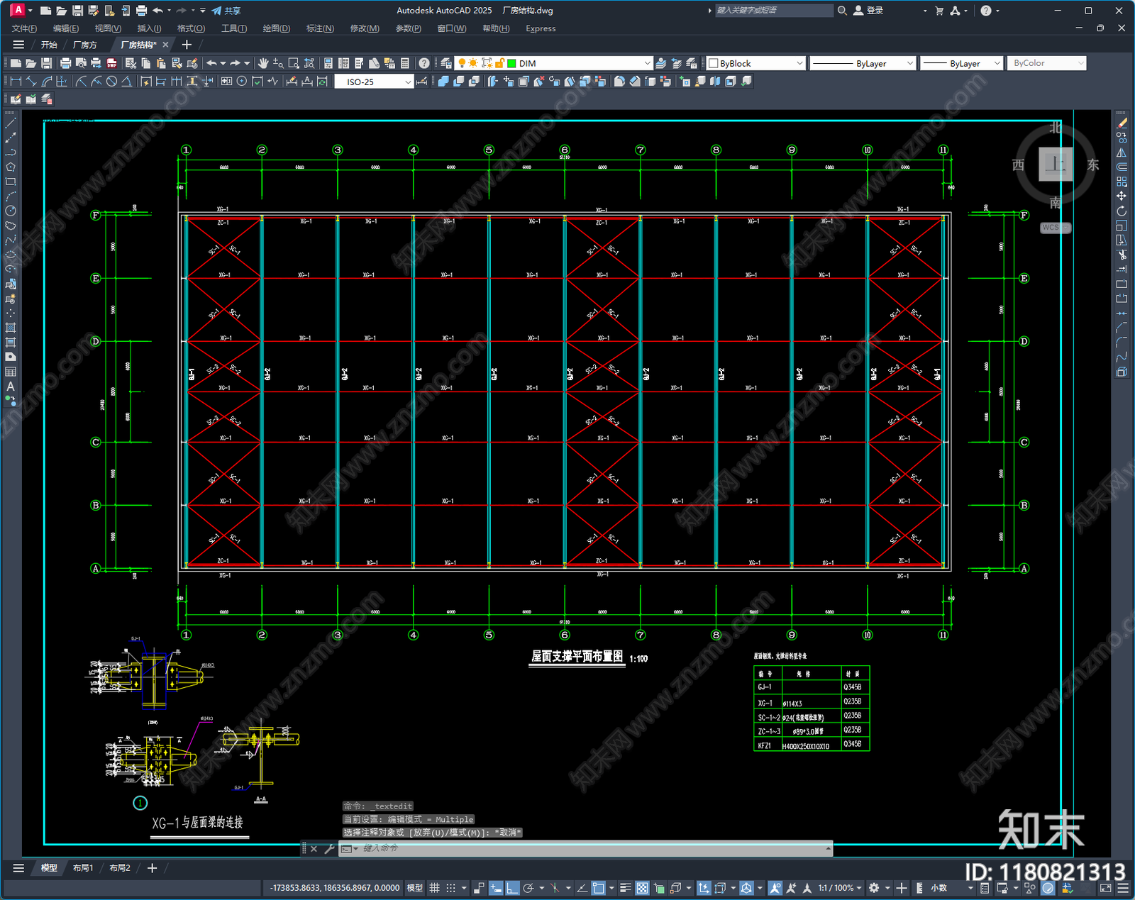Click the QuickCalc calculator icon
The width and height of the screenshot is (1135, 900).
(405, 63)
